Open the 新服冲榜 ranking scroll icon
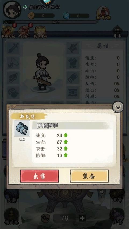The width and height of the screenshot is (129, 229). (40, 32)
